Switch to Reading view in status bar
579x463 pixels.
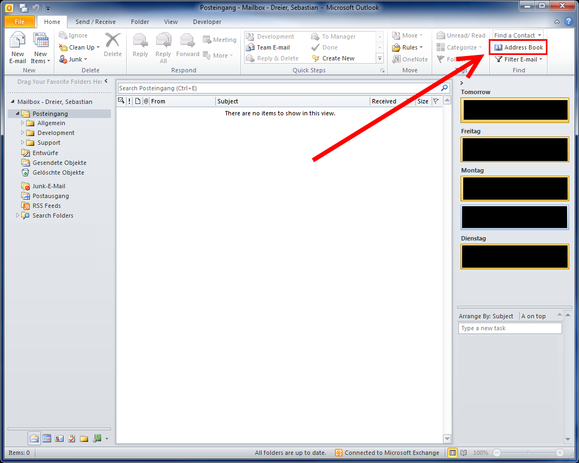click(463, 453)
